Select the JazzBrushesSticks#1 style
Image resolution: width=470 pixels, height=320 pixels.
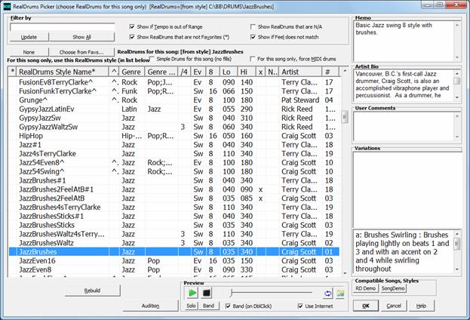pyautogui.click(x=174, y=217)
